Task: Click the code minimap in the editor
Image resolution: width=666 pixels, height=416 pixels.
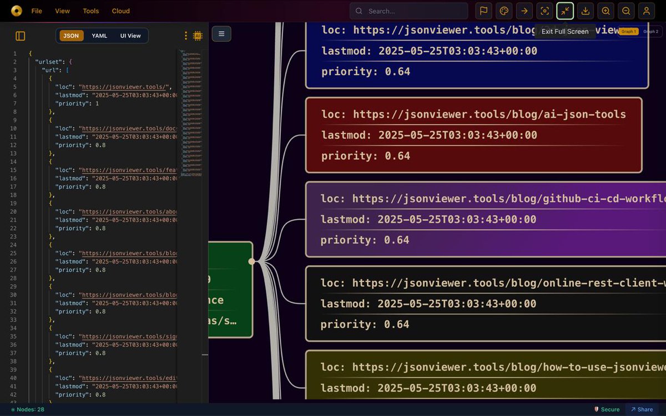Action: pyautogui.click(x=191, y=114)
